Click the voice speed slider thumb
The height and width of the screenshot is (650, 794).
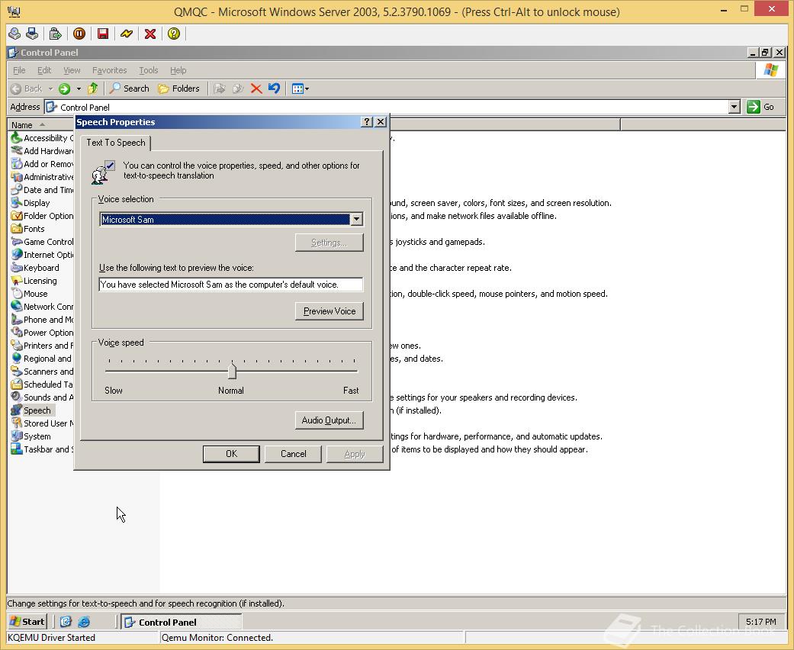point(232,370)
